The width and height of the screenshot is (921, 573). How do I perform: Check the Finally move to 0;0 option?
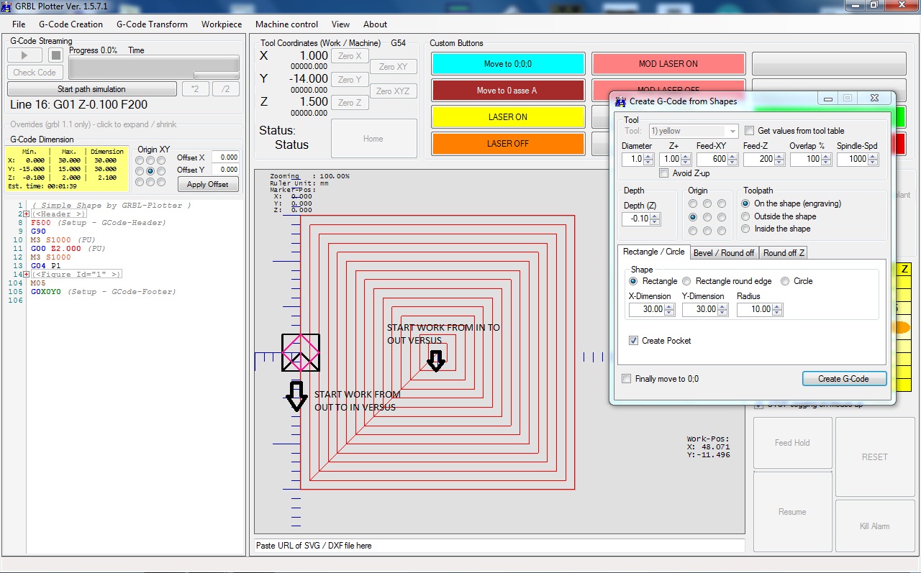click(627, 379)
